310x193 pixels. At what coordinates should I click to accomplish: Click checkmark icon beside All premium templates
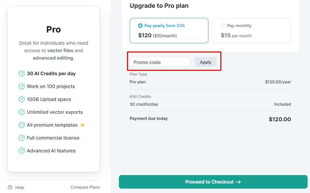[x=22, y=125]
